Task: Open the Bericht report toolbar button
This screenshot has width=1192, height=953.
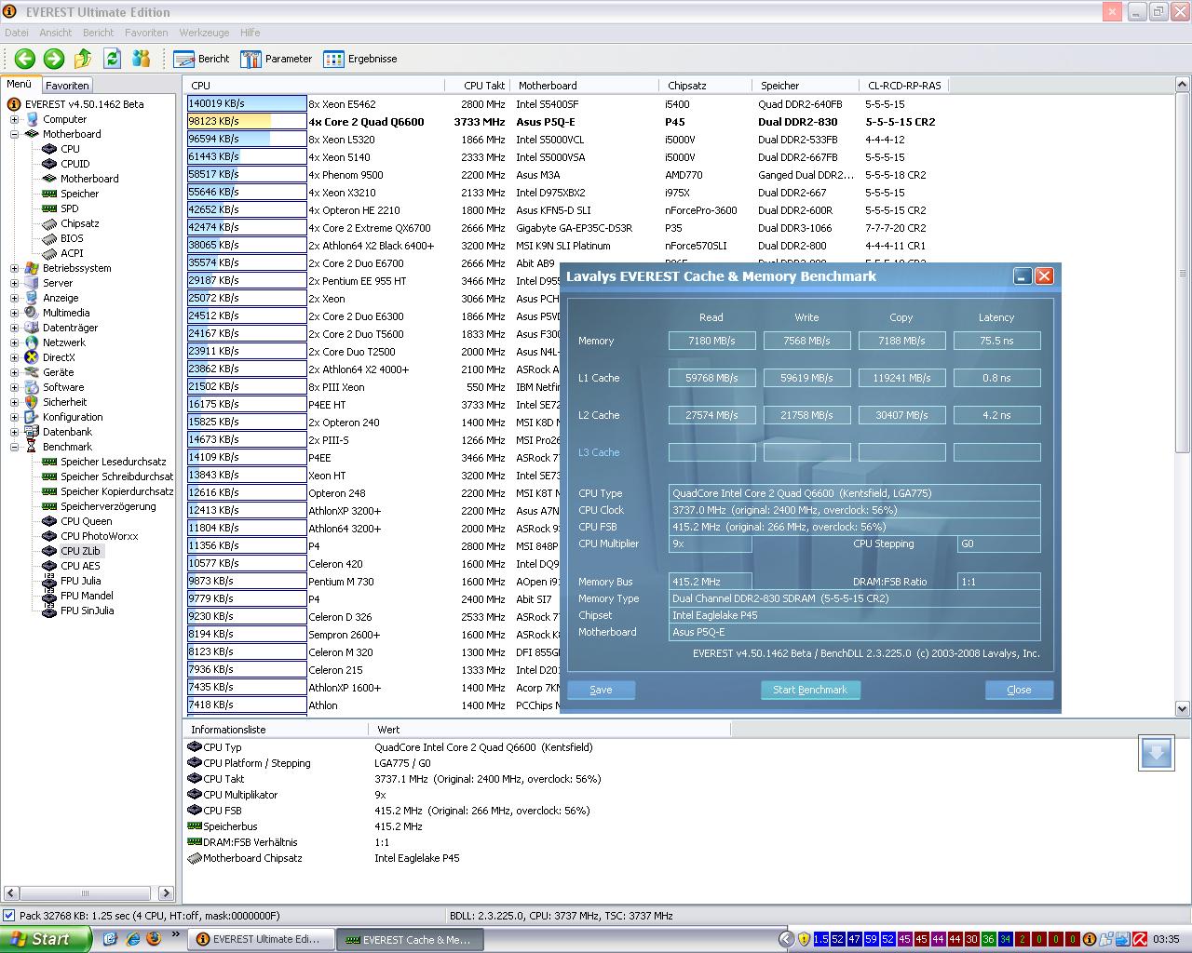Action: [x=201, y=59]
